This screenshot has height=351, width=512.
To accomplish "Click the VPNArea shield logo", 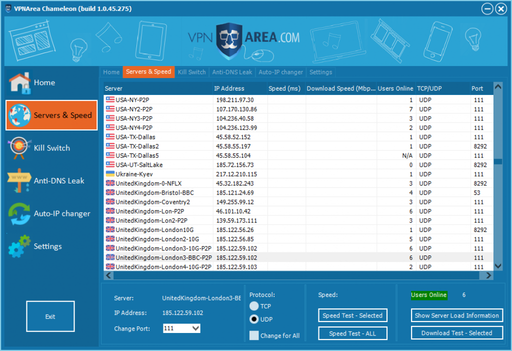I will 229,41.
